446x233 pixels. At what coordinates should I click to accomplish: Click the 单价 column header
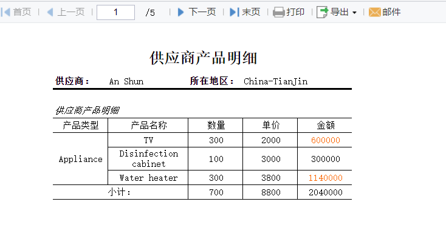click(270, 126)
